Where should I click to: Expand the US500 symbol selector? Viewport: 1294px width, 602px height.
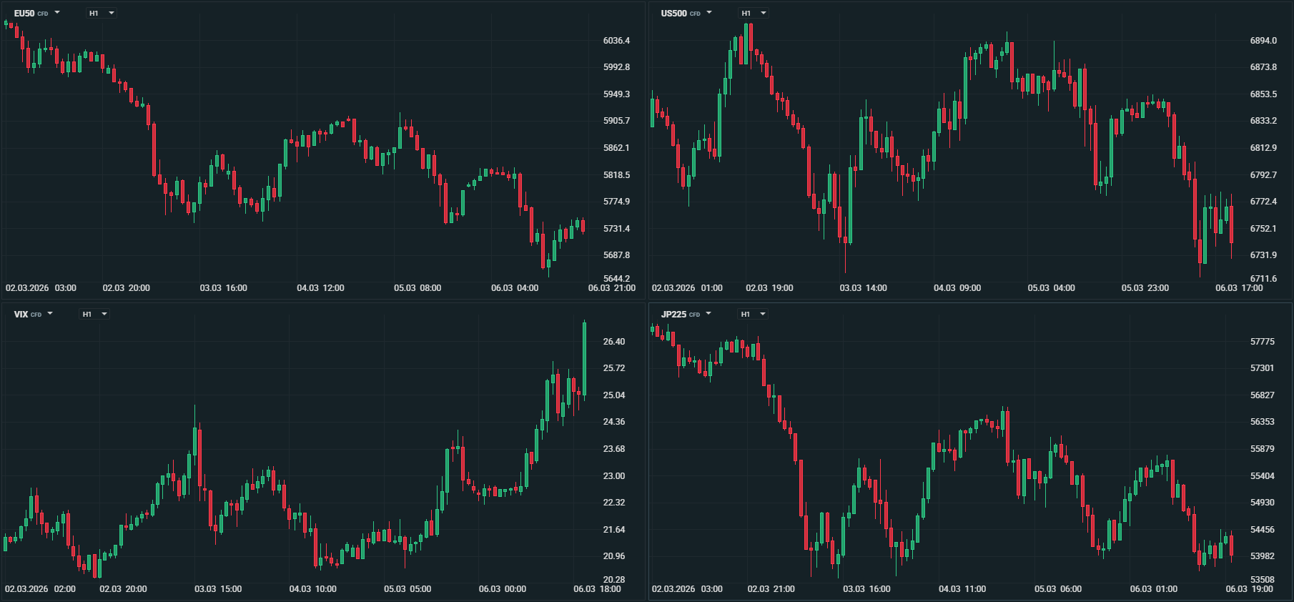(x=686, y=13)
